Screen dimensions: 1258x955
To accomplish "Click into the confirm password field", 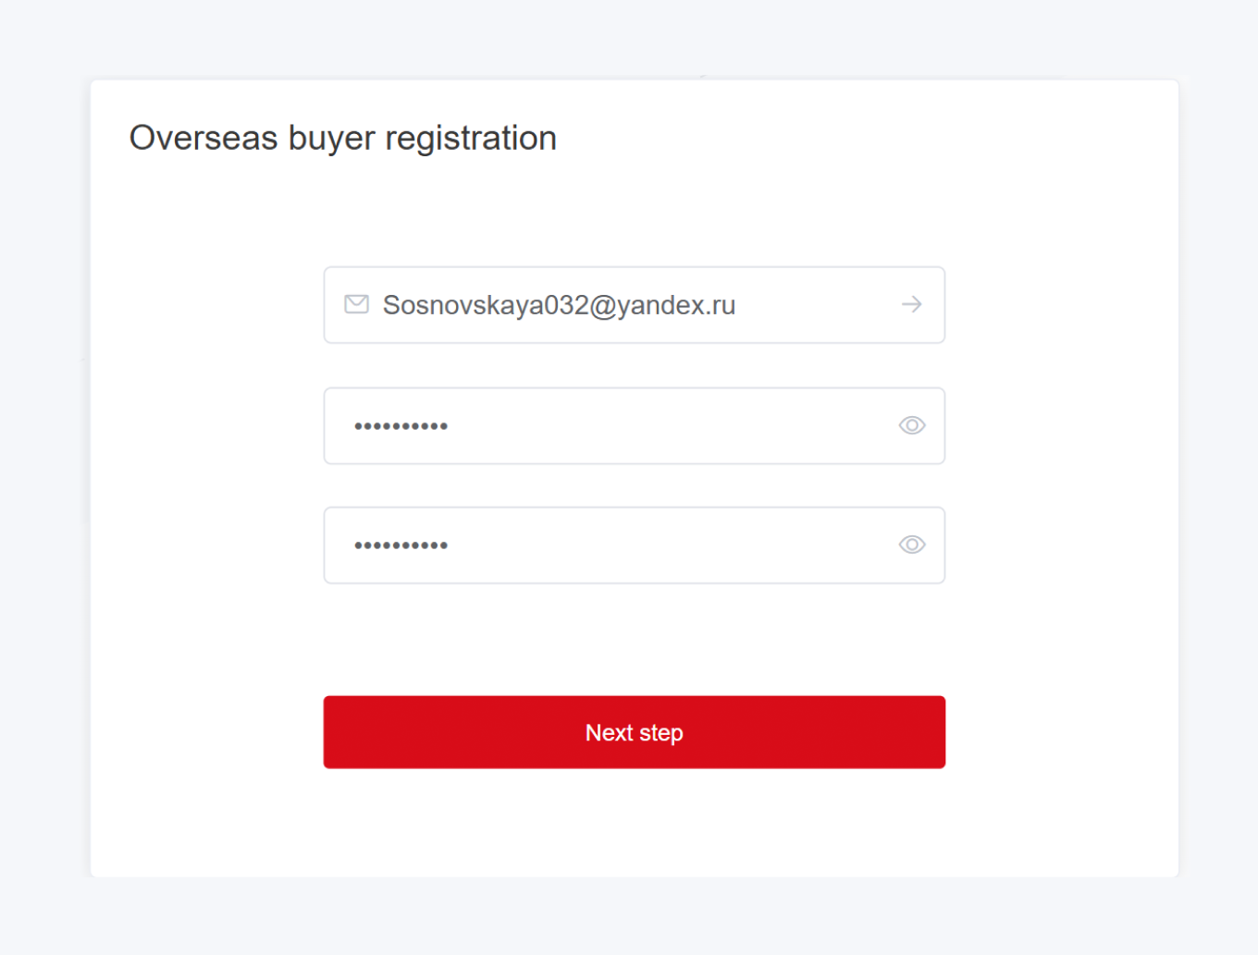I will tap(610, 545).
